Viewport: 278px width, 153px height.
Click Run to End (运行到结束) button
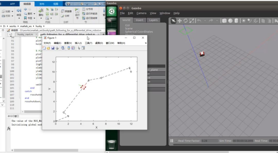(90, 18)
